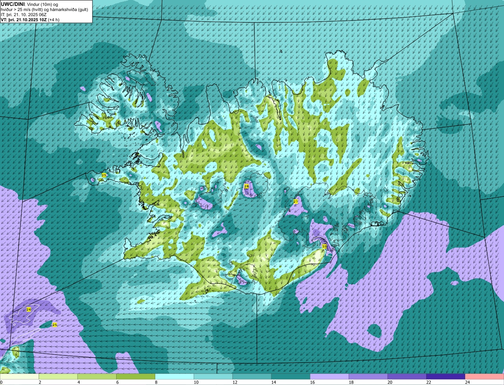Pick the 12–14 m/s teal legend swatch
The width and height of the screenshot is (504, 385).
pos(252,376)
